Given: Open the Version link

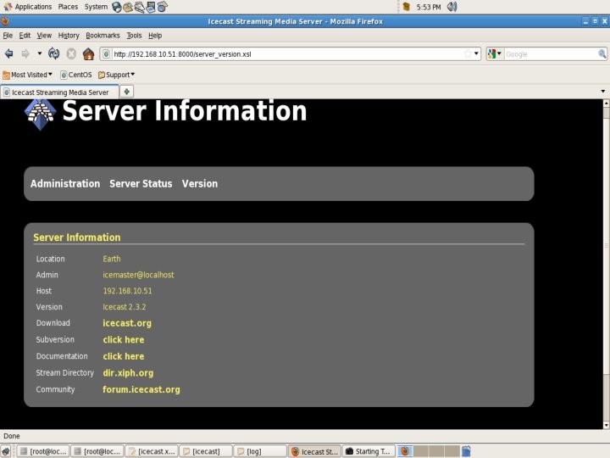Looking at the screenshot, I should click(x=200, y=183).
